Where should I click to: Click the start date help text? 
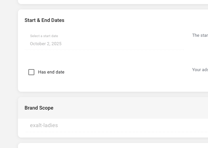click(x=200, y=35)
